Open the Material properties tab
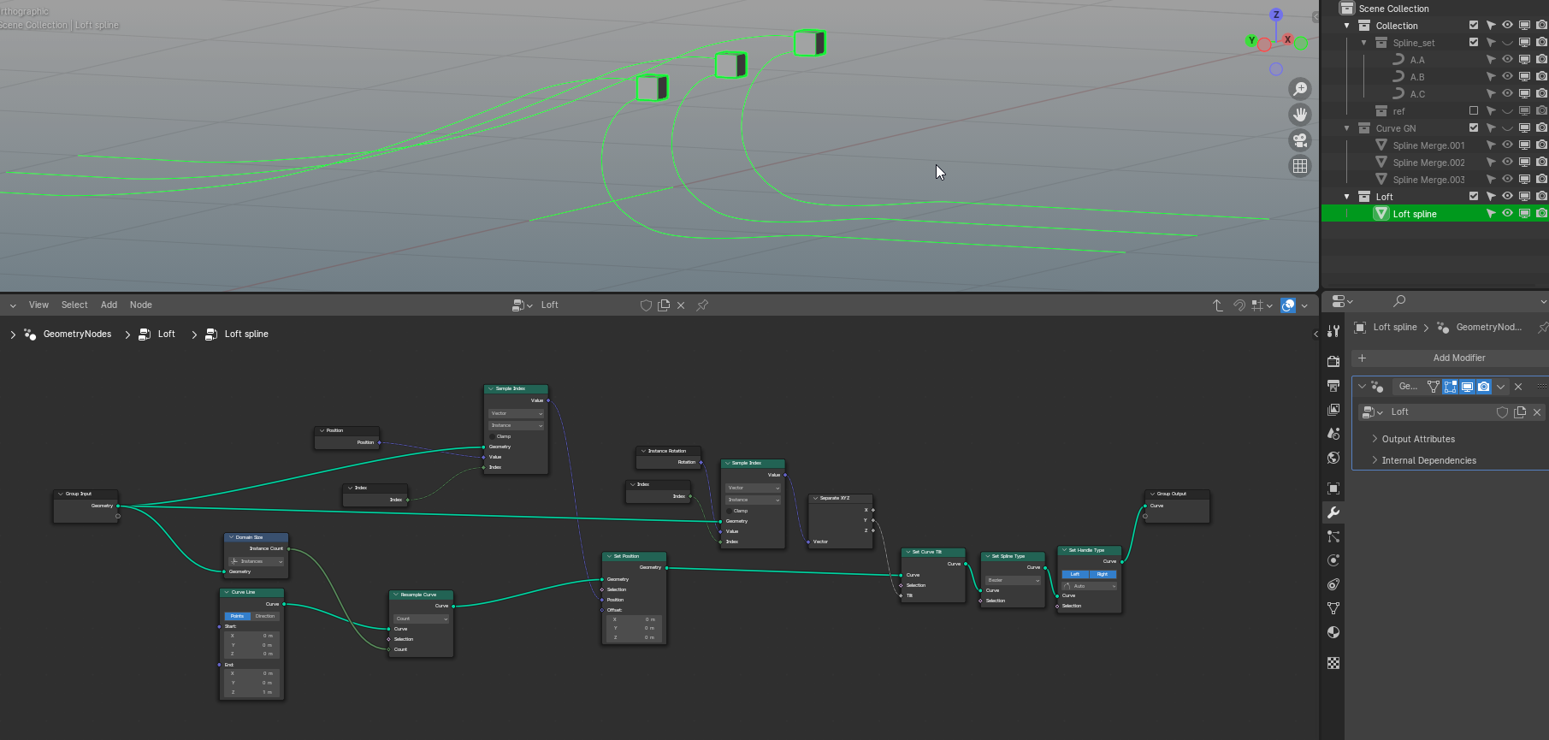 point(1333,632)
